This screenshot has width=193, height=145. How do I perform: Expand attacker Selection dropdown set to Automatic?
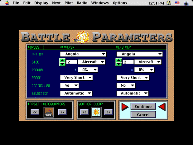76,93
